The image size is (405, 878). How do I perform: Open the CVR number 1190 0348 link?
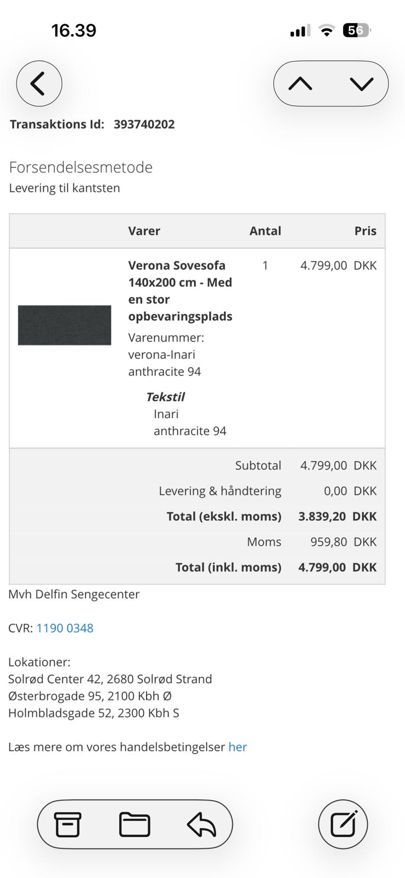[x=65, y=628]
